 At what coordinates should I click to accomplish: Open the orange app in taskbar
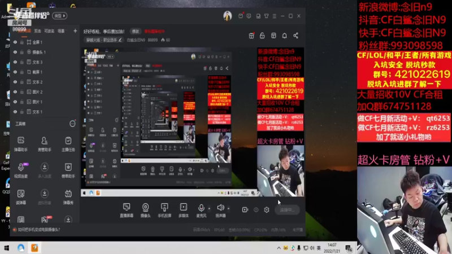tap(34, 248)
